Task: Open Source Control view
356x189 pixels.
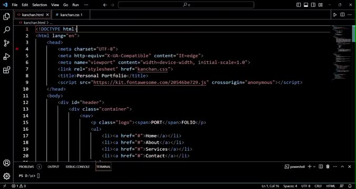Action: point(7,43)
